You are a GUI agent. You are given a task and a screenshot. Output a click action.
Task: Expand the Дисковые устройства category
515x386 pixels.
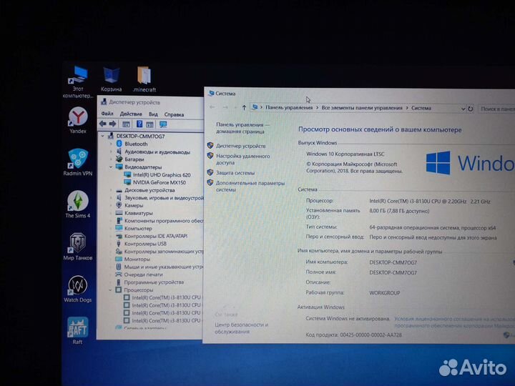pos(111,190)
